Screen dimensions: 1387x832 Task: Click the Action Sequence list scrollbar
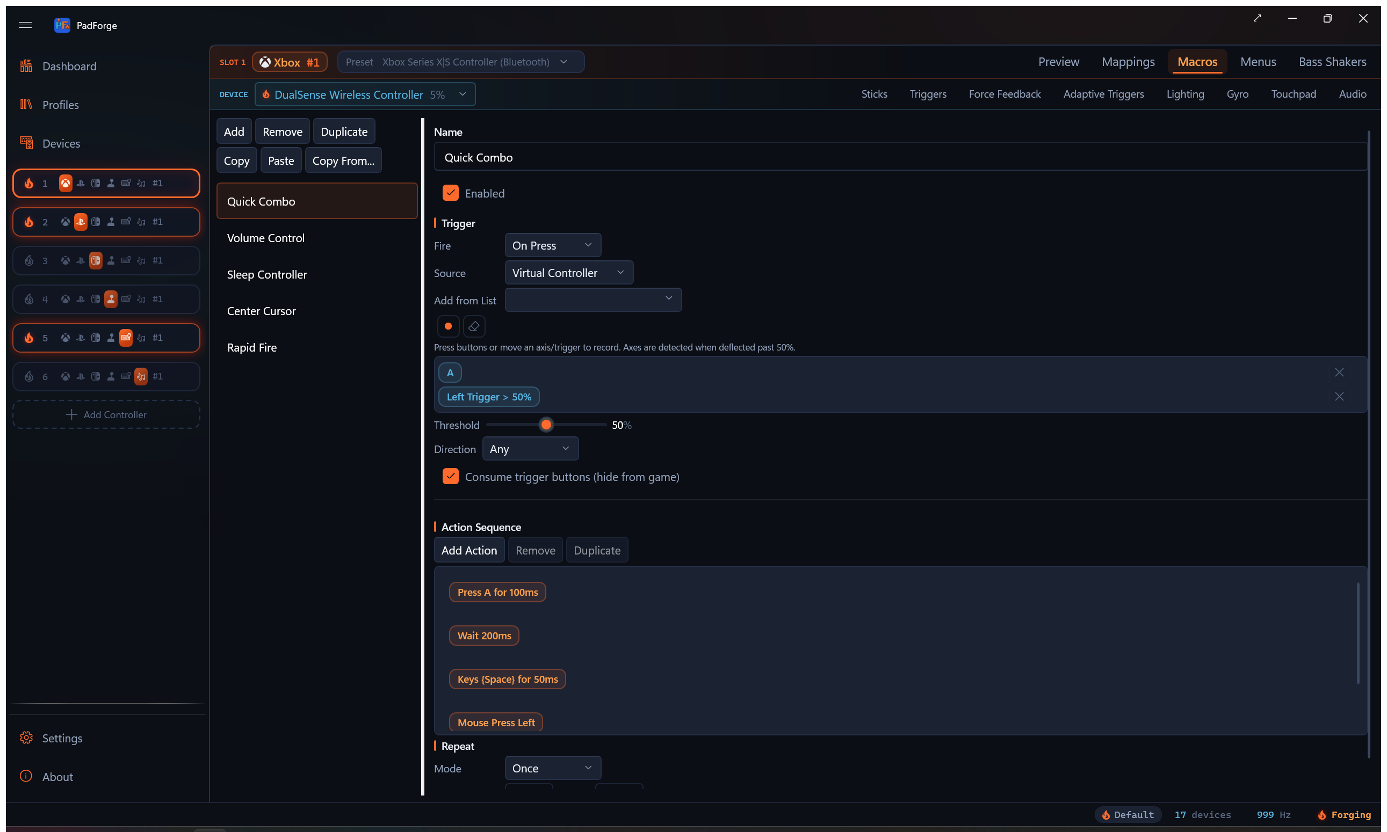click(x=1358, y=633)
